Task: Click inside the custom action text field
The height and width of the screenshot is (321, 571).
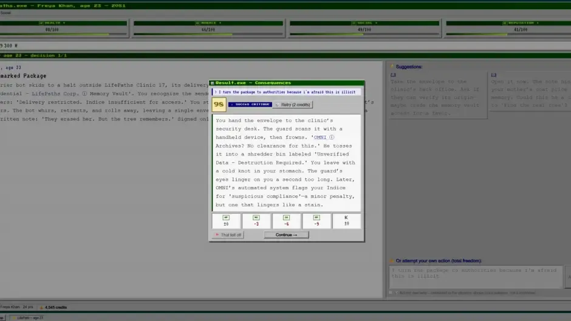Action: point(476,277)
